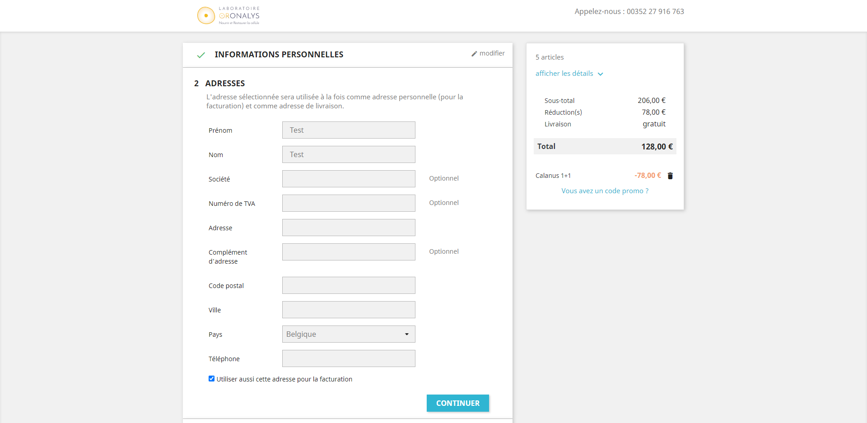Viewport: 867px width, 423px height.
Task: Uncheck use address for billing checkbox
Action: point(211,379)
